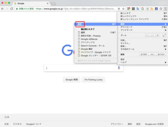Click the forward navigation arrow
Screen dimensions: 168x127
7,9
